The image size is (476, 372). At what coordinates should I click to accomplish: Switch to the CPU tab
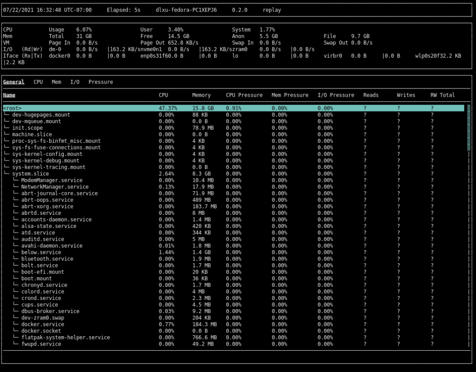(38, 82)
